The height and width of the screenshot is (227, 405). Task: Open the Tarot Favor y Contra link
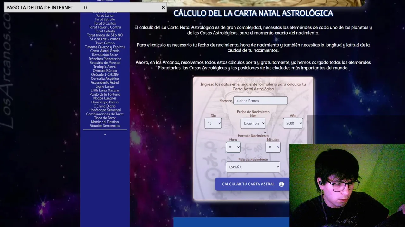click(105, 27)
